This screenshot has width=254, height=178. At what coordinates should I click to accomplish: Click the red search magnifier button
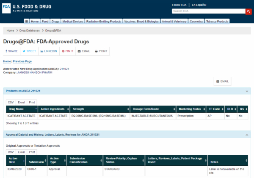click(x=248, y=11)
